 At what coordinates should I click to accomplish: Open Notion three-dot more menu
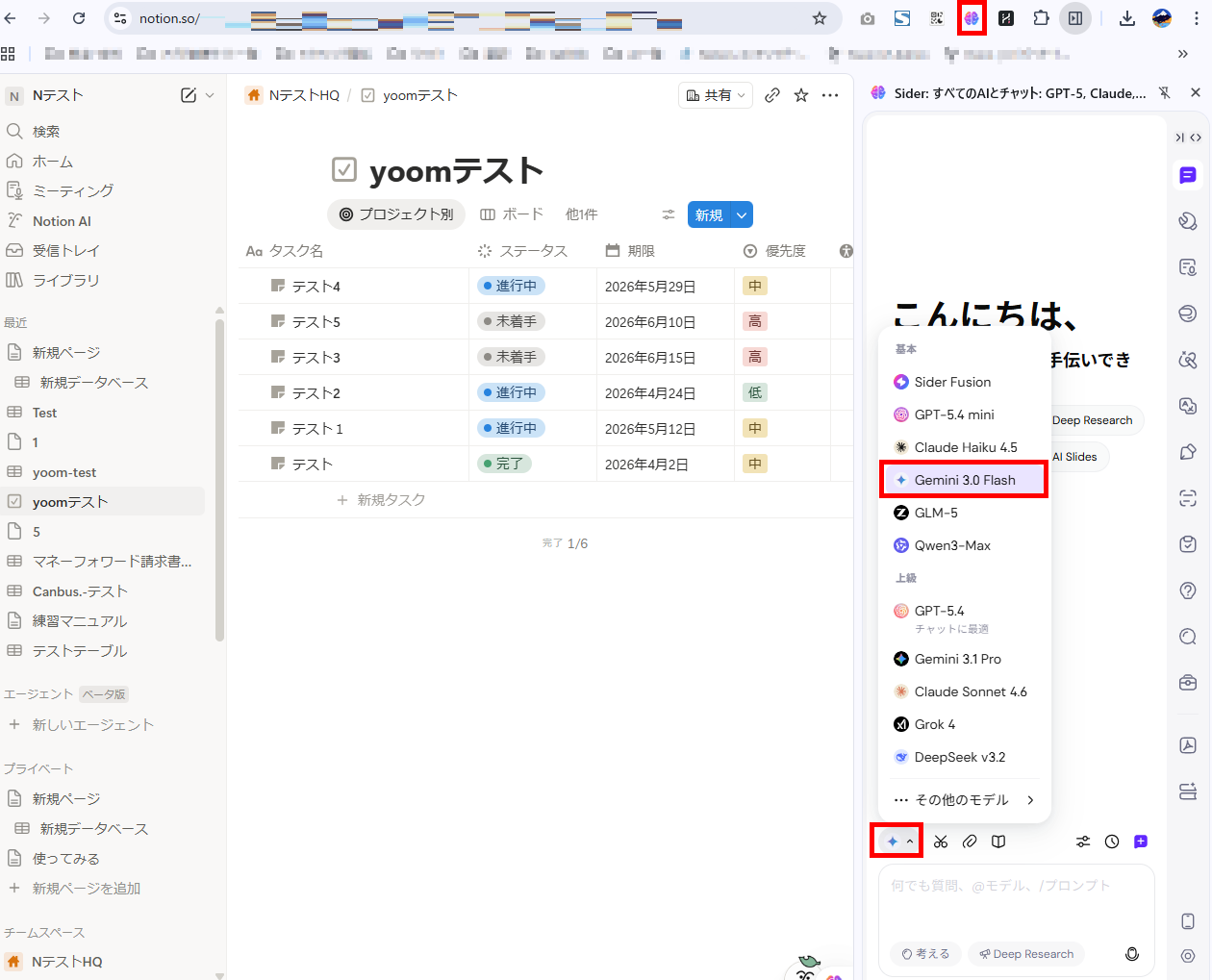click(x=830, y=95)
